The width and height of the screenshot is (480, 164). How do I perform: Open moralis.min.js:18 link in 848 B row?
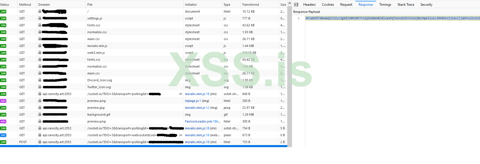197,94
